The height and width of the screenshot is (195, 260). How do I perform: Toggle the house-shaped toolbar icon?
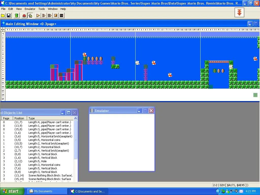(x=30, y=16)
